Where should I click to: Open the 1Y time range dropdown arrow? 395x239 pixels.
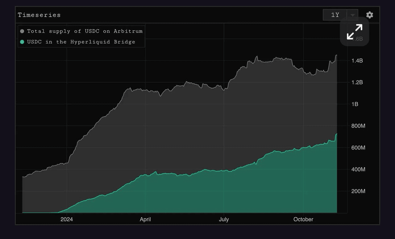click(x=352, y=15)
